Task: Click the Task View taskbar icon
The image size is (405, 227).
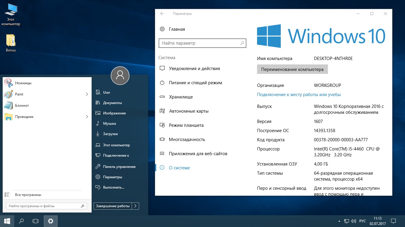Action: [36, 221]
